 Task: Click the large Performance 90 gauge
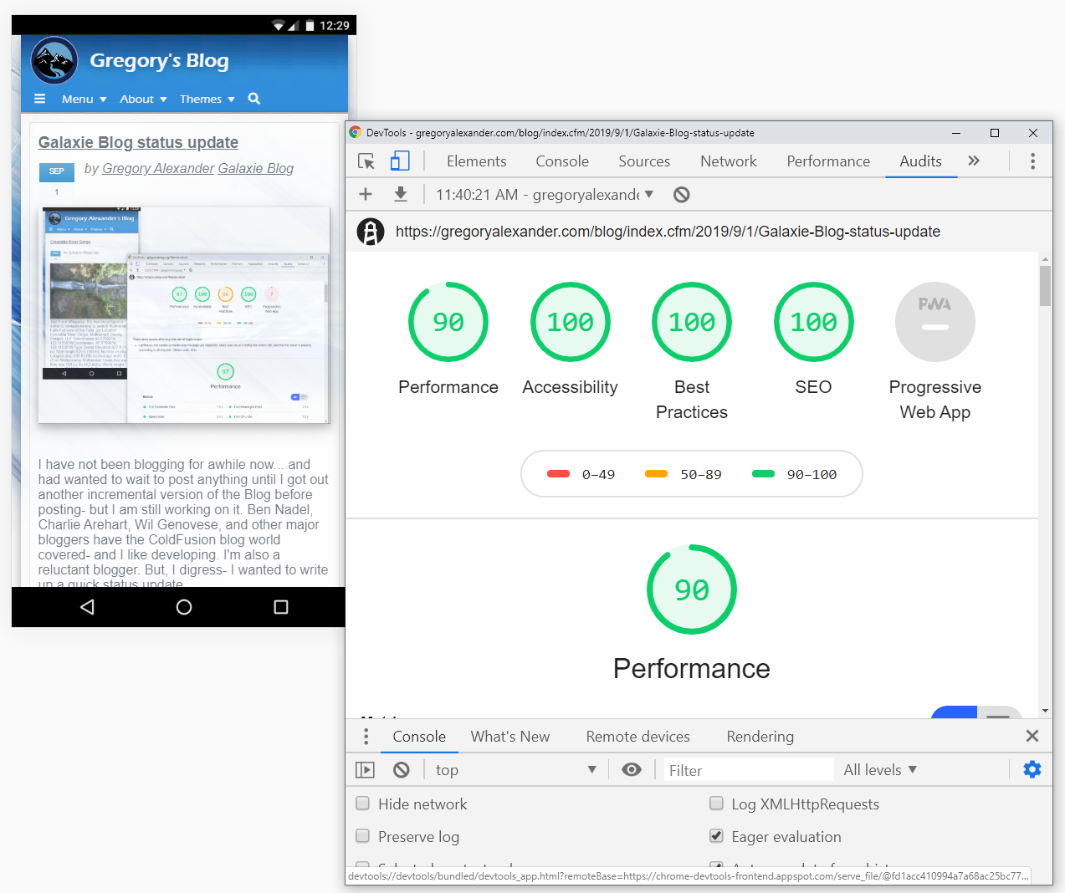coord(692,589)
